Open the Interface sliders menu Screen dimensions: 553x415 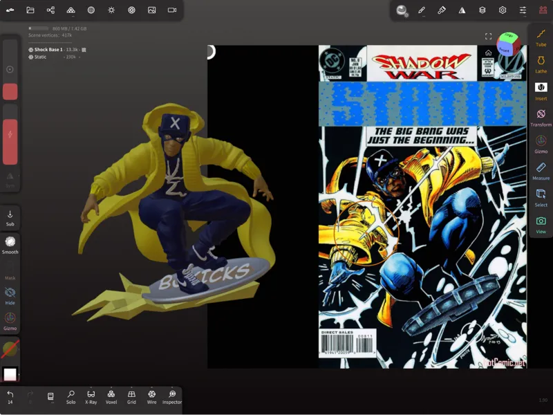(x=523, y=10)
